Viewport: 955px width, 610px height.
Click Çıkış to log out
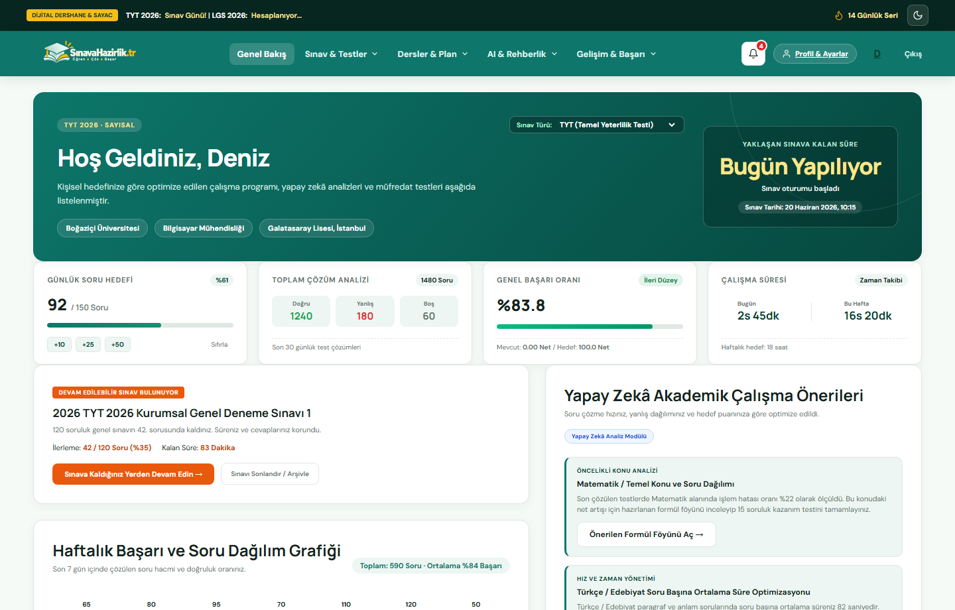point(913,54)
